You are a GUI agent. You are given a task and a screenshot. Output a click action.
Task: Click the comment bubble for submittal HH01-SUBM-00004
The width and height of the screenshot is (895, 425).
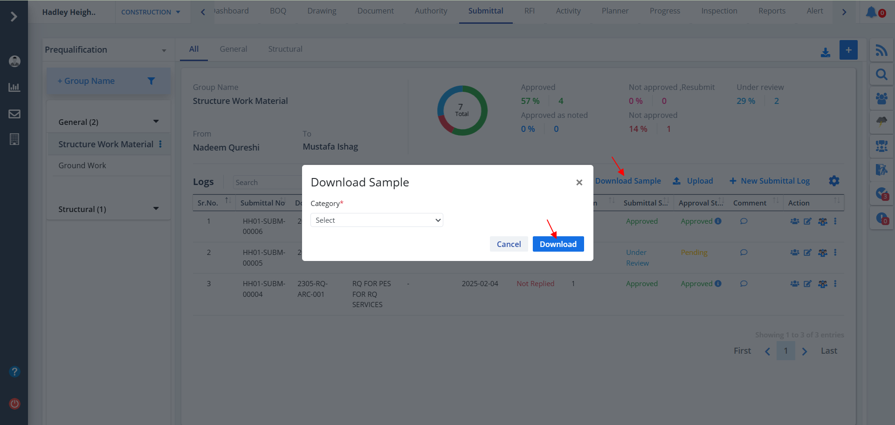click(744, 284)
